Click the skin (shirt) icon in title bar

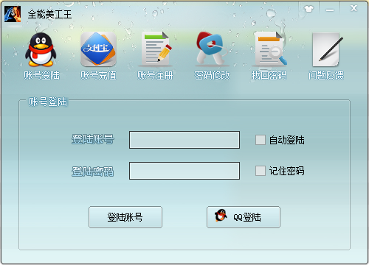tap(308, 9)
